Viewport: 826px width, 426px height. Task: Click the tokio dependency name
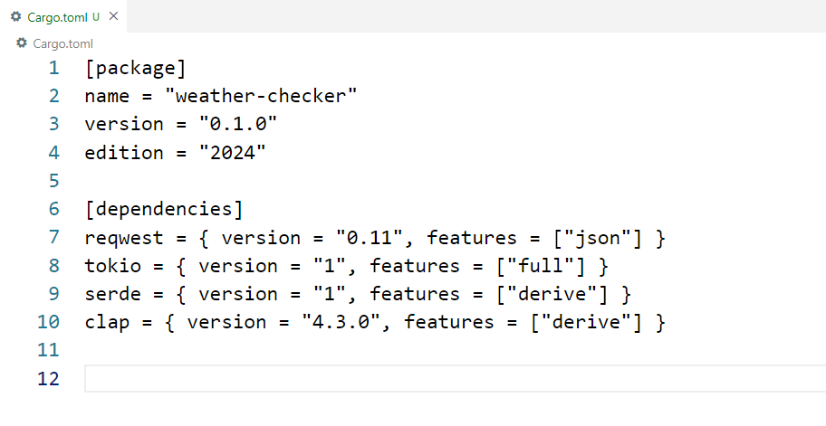(112, 266)
